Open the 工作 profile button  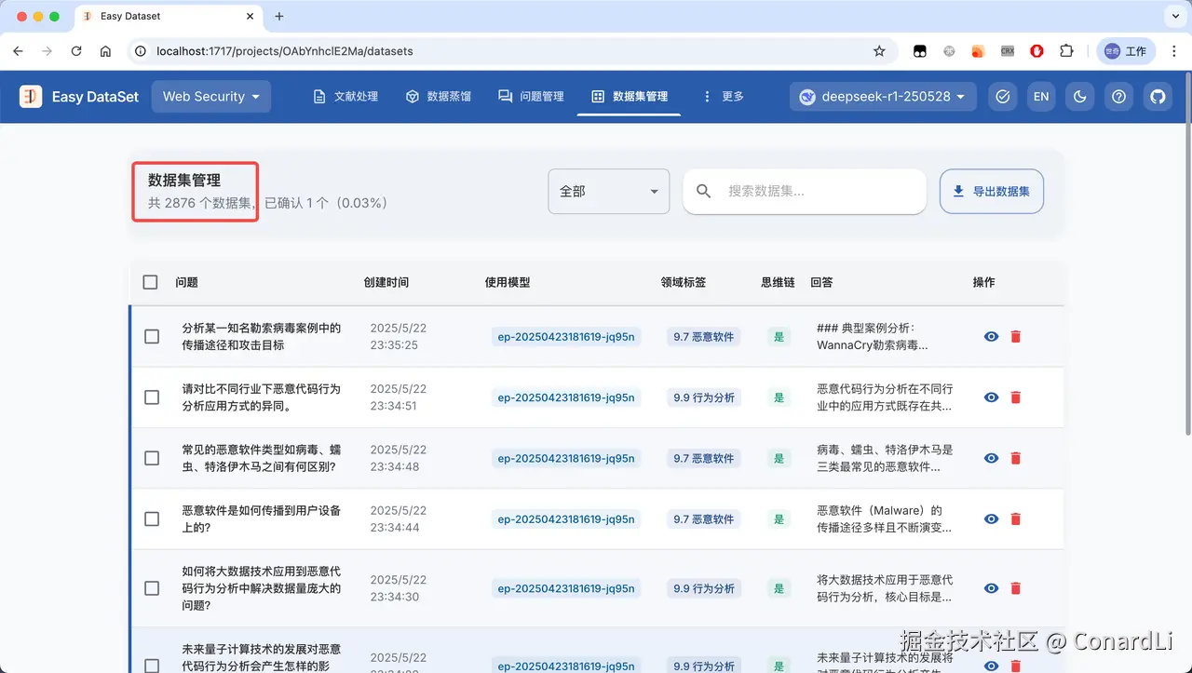[x=1126, y=51]
